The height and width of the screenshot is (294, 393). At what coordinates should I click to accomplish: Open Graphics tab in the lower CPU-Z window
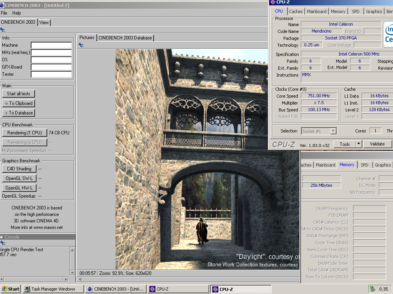(383, 165)
